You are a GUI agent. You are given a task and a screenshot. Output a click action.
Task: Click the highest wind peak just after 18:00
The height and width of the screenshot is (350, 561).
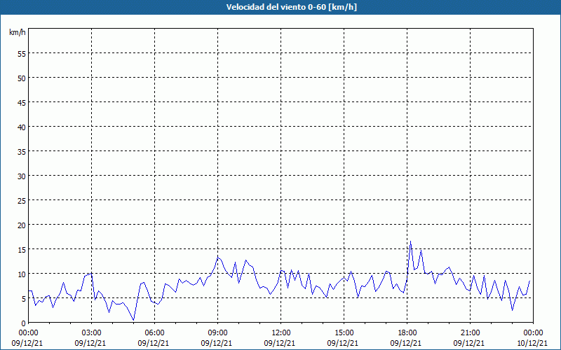coord(410,241)
